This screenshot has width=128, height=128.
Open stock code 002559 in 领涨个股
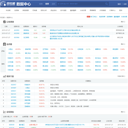click(x=14, y=106)
